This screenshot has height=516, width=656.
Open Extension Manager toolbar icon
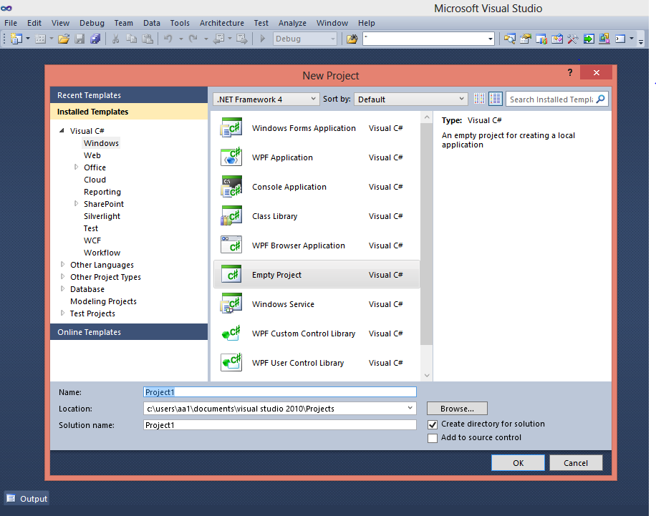point(604,39)
